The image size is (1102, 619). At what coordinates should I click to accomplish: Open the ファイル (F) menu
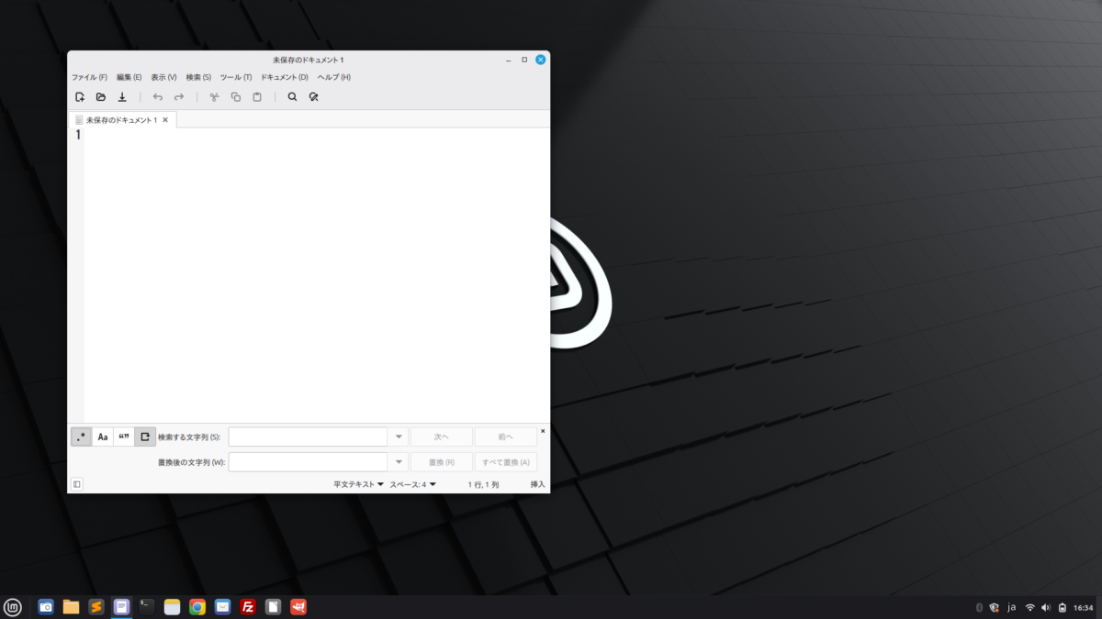tap(89, 77)
